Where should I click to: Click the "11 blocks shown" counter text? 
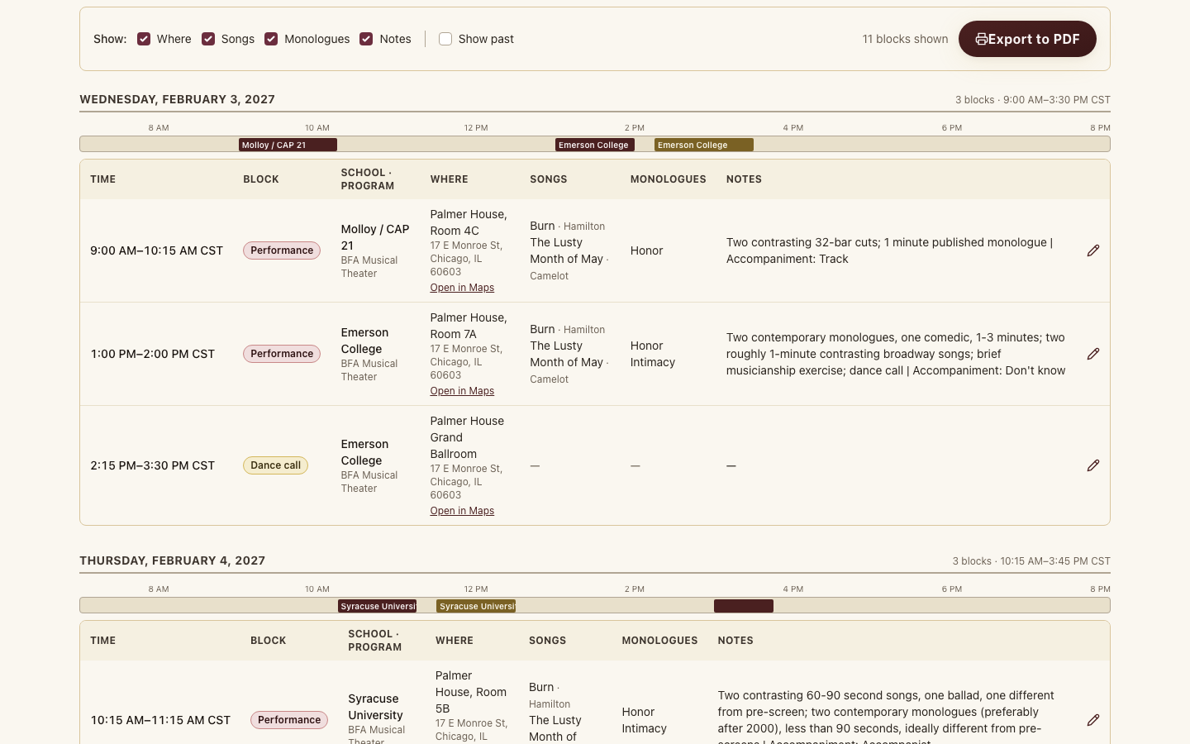[905, 39]
